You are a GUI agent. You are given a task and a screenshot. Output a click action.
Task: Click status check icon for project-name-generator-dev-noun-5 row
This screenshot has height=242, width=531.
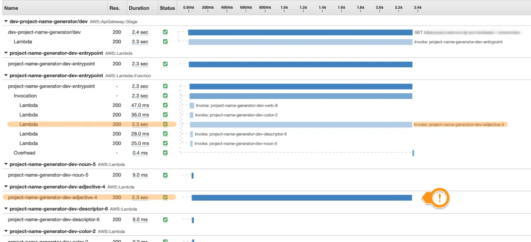click(x=165, y=175)
